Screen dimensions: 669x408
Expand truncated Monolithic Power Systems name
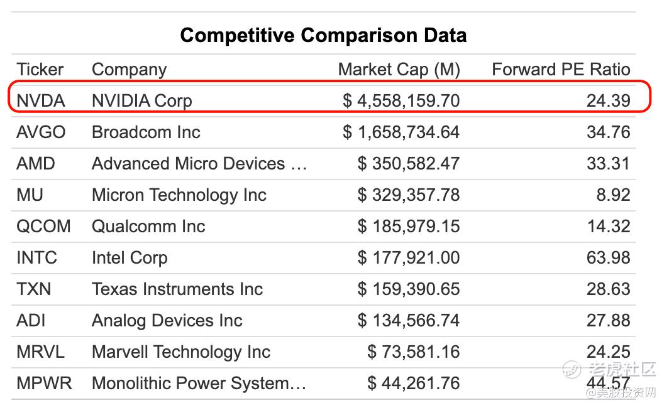coord(199,383)
